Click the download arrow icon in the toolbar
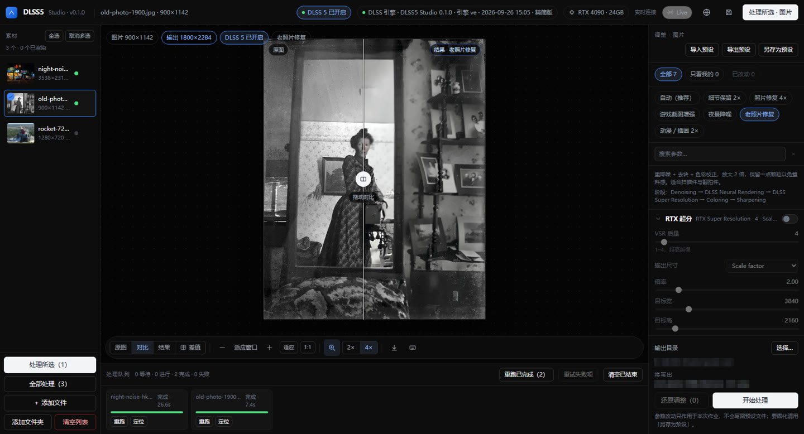Screen dimensions: 804x434 [394, 348]
